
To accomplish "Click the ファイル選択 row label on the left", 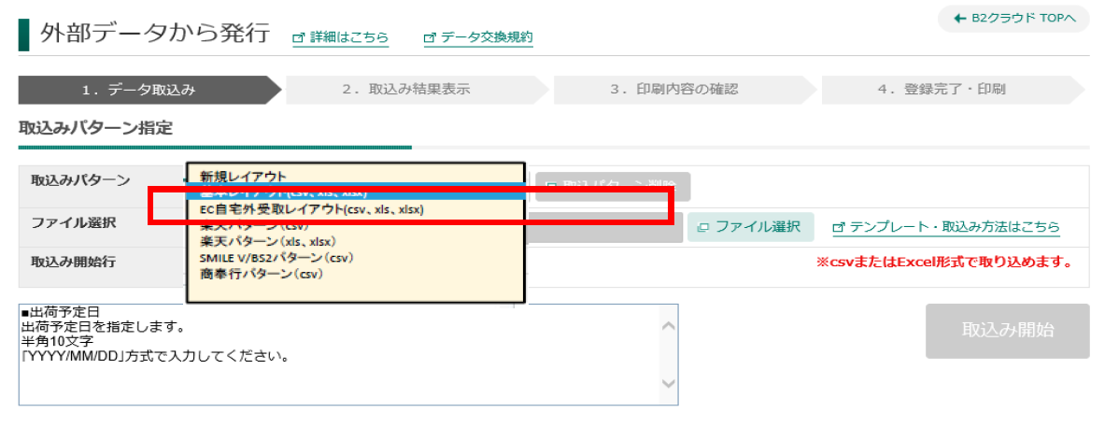I will [74, 222].
